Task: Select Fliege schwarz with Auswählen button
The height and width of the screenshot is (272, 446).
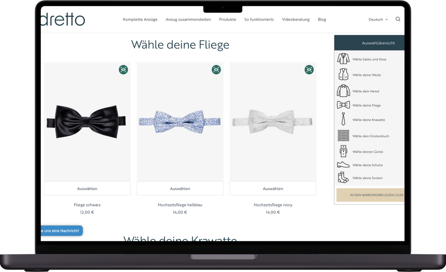Action: (87, 188)
